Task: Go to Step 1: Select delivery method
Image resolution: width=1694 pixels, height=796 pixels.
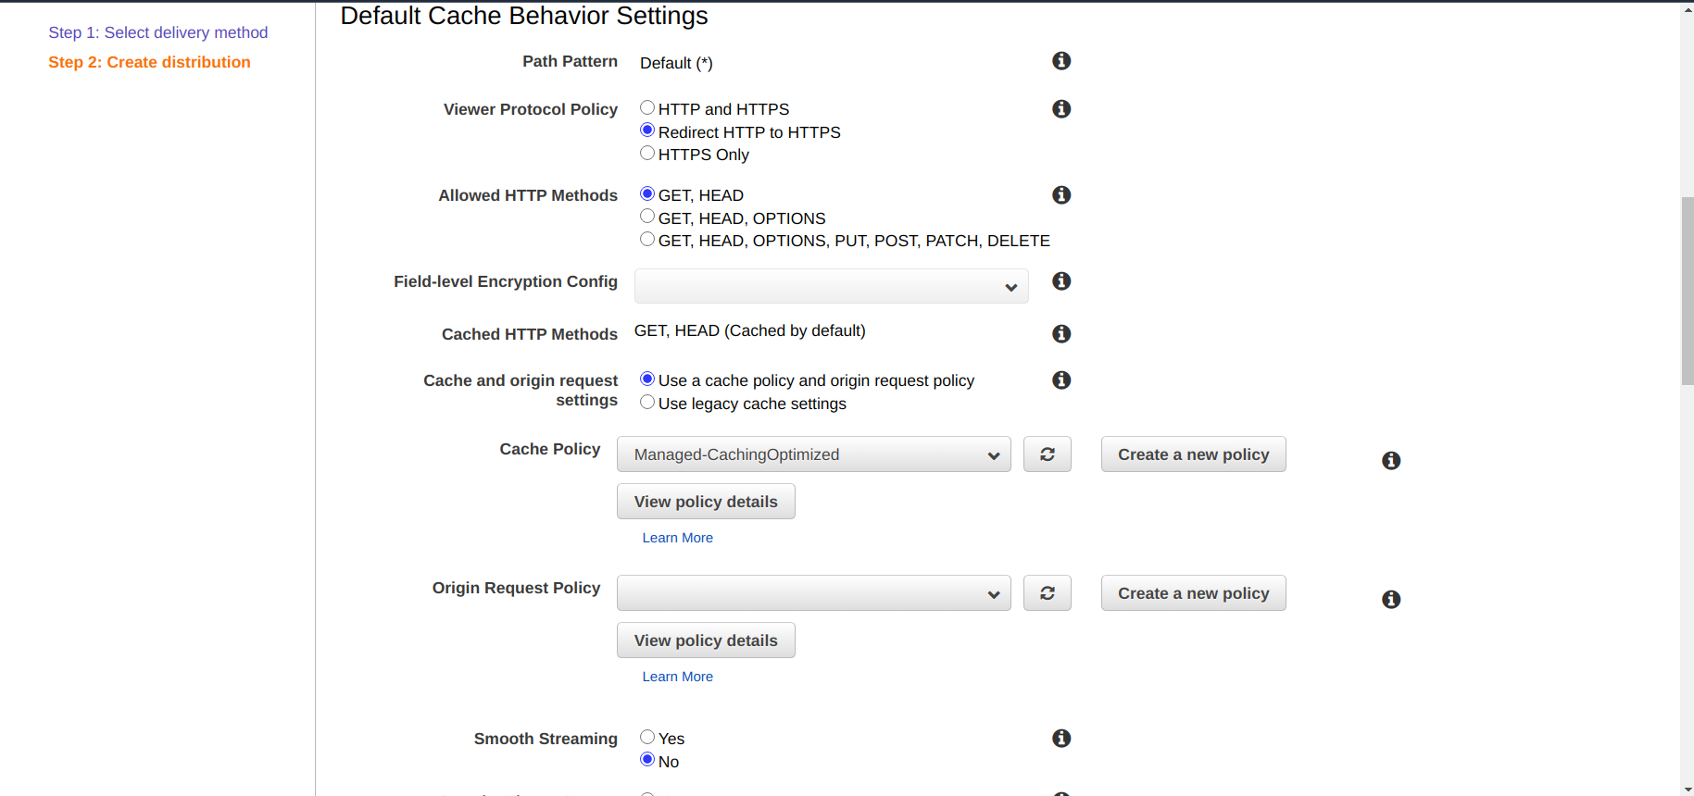Action: click(x=158, y=32)
